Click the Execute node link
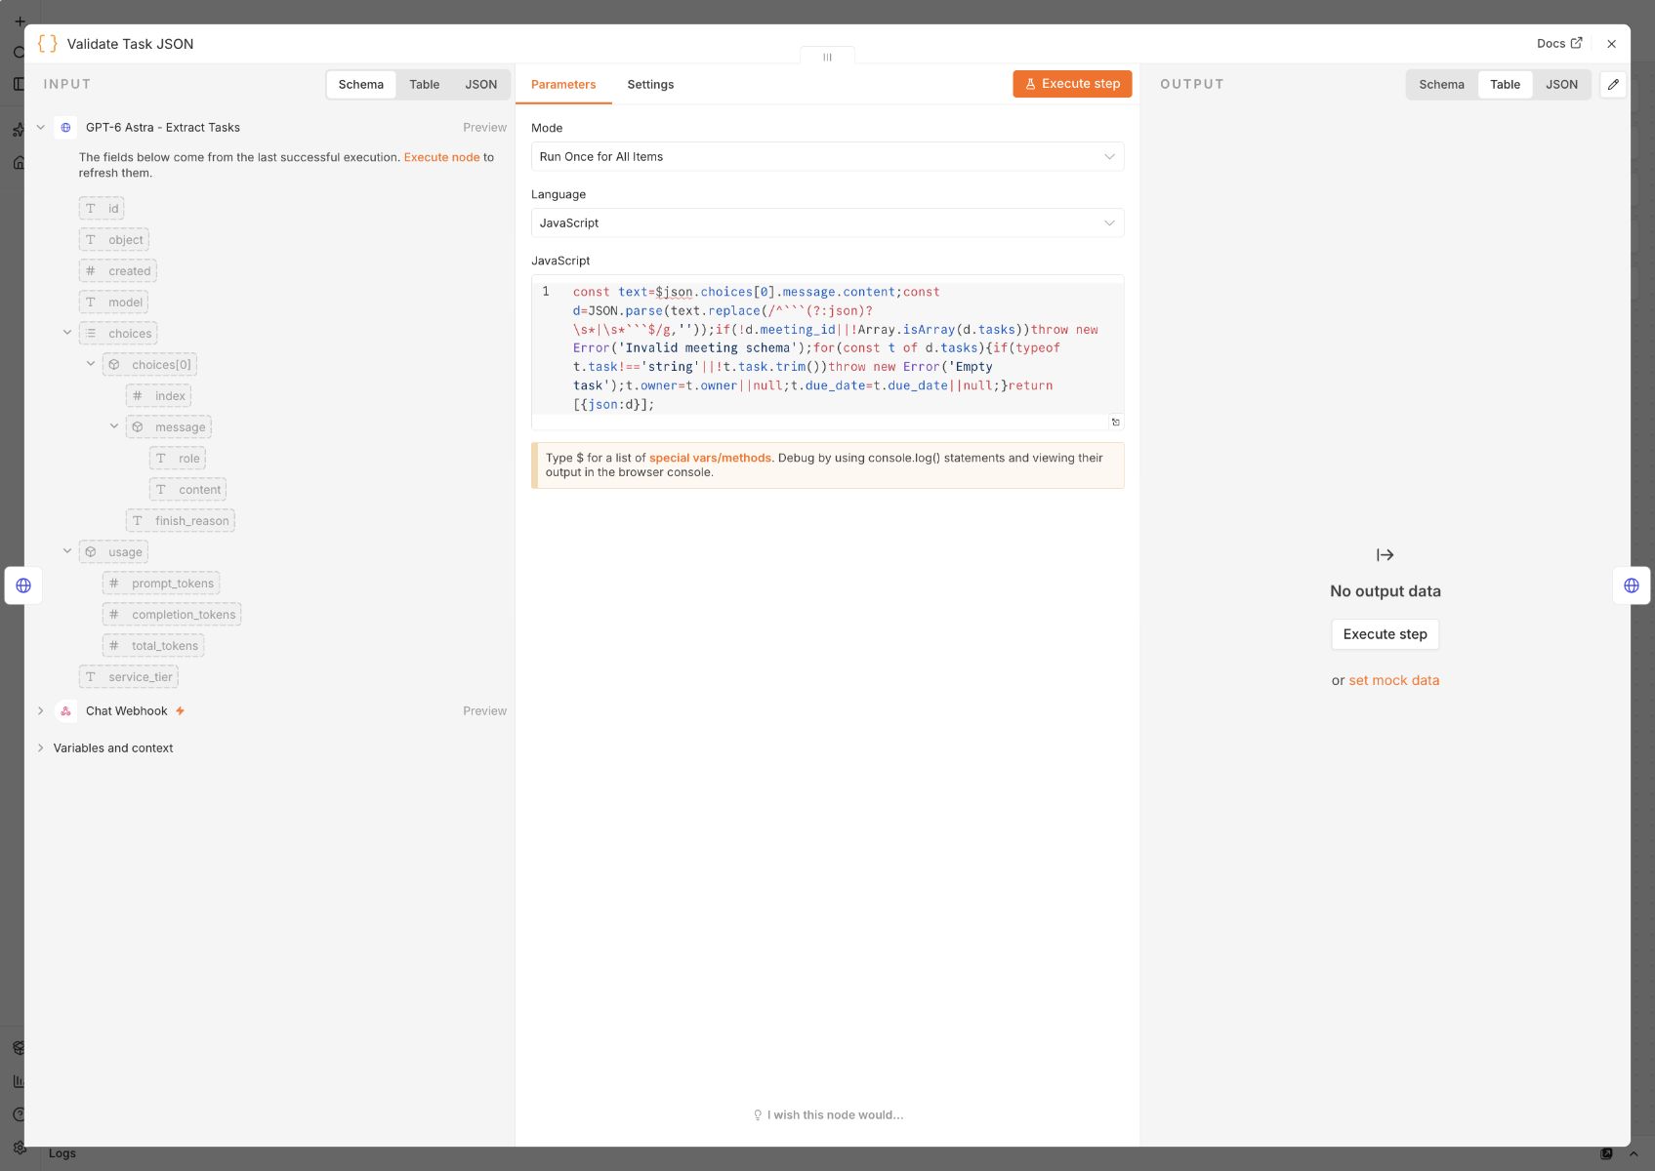Viewport: 1655px width, 1171px height. point(441,157)
